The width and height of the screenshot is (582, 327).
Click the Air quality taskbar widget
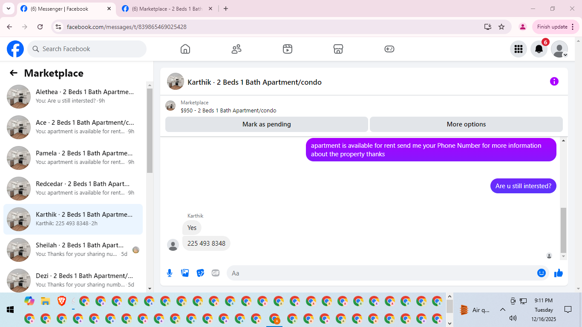(x=475, y=310)
